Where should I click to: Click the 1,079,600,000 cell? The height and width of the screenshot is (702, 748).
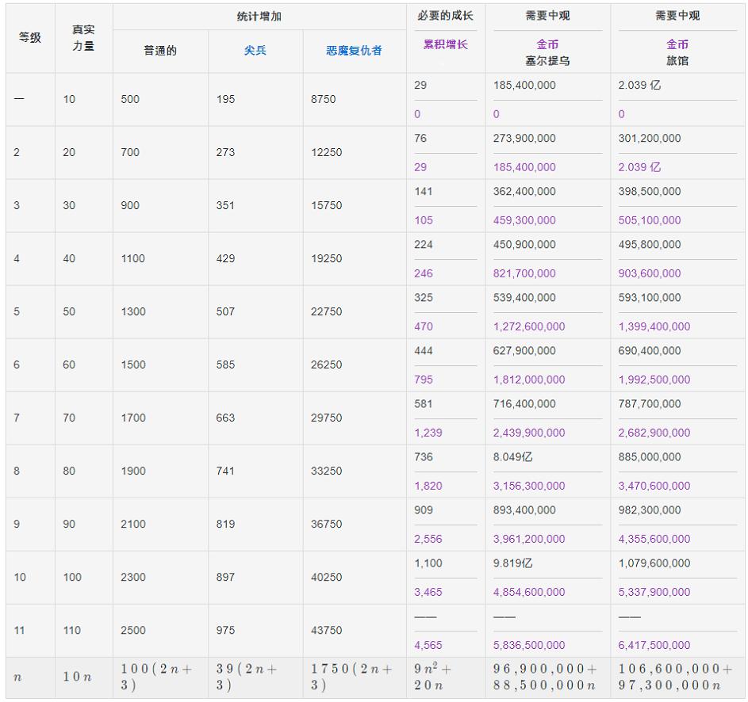pyautogui.click(x=654, y=563)
